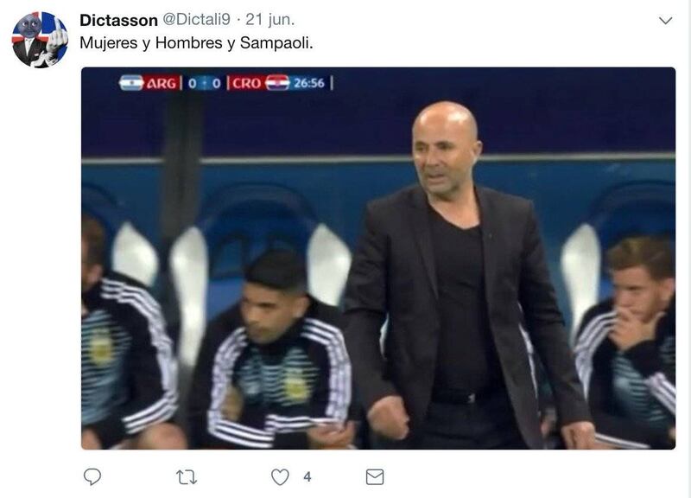Click the CRO team label on the scoreboard
Viewport: 691px width, 498px height.
[x=247, y=83]
